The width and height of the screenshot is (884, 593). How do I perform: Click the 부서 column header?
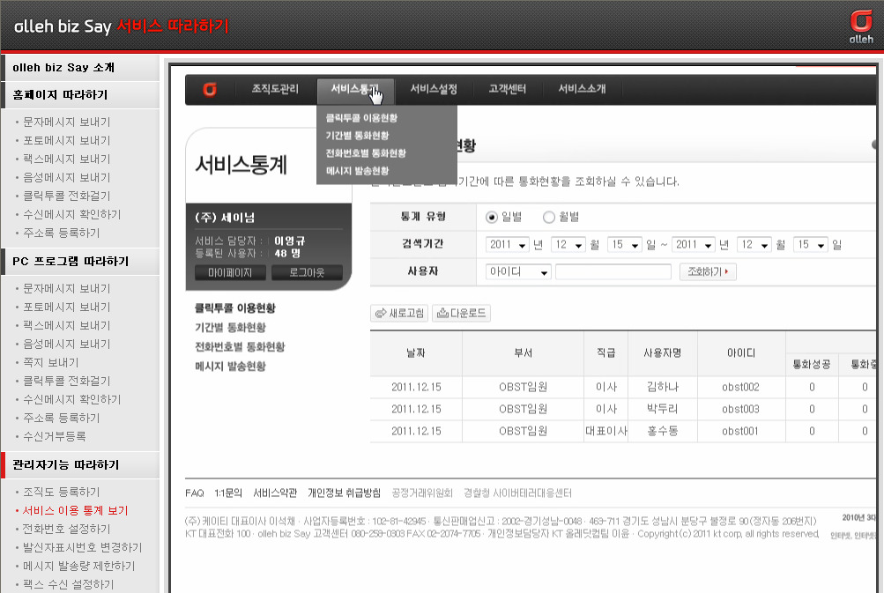point(523,353)
